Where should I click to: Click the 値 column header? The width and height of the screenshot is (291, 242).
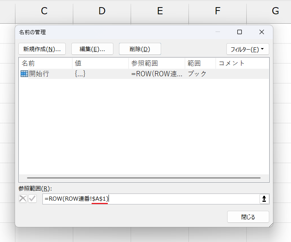[x=100, y=63]
